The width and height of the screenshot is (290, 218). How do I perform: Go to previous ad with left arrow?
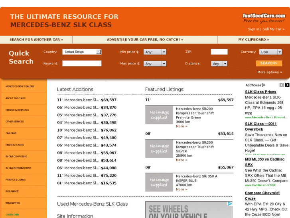(x=282, y=85)
